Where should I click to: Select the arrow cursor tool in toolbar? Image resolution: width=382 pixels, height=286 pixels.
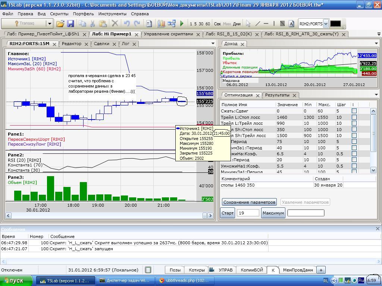(248, 23)
